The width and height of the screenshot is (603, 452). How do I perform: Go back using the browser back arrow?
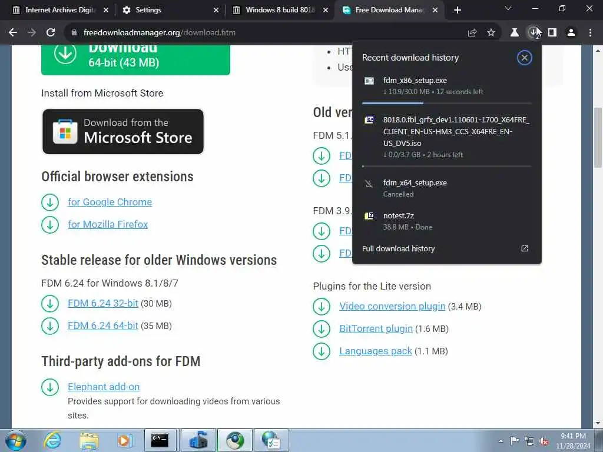pyautogui.click(x=13, y=33)
